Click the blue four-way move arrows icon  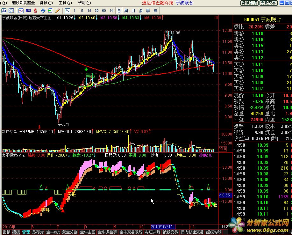point(43,11)
